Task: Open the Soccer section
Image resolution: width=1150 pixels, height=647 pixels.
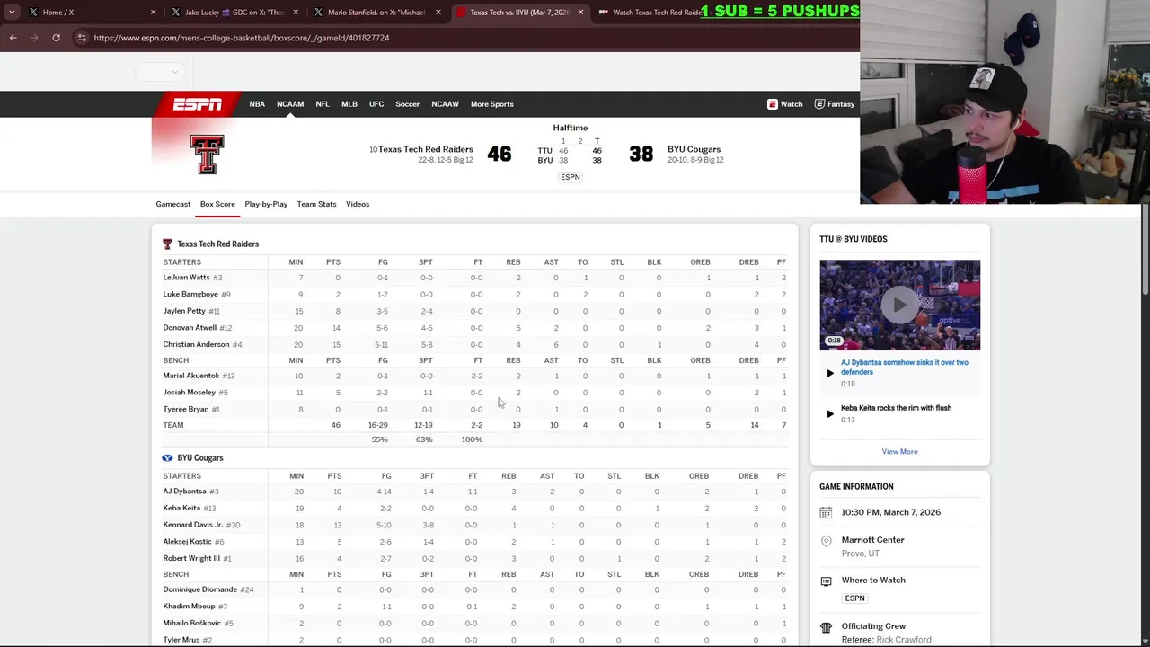Action: pos(408,104)
